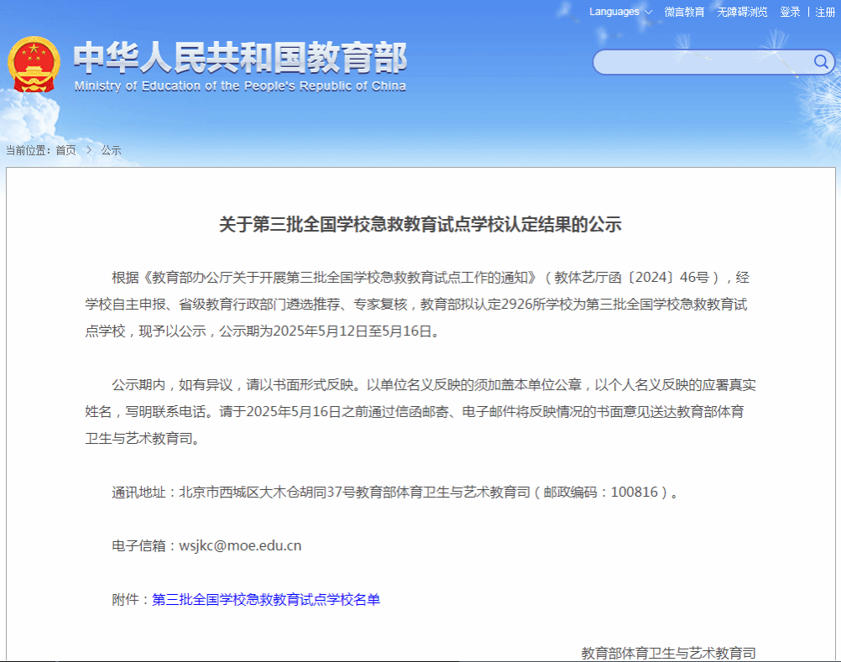This screenshot has width=841, height=662.
Task: Click the English ministry name subtitle
Action: 240,86
